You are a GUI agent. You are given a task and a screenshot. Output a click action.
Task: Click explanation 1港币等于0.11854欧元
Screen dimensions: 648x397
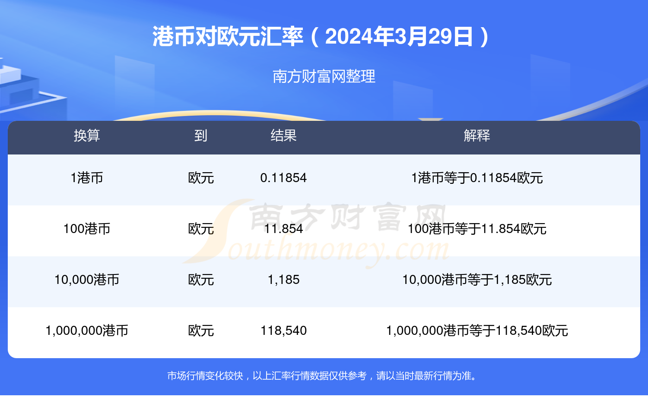[x=477, y=178]
